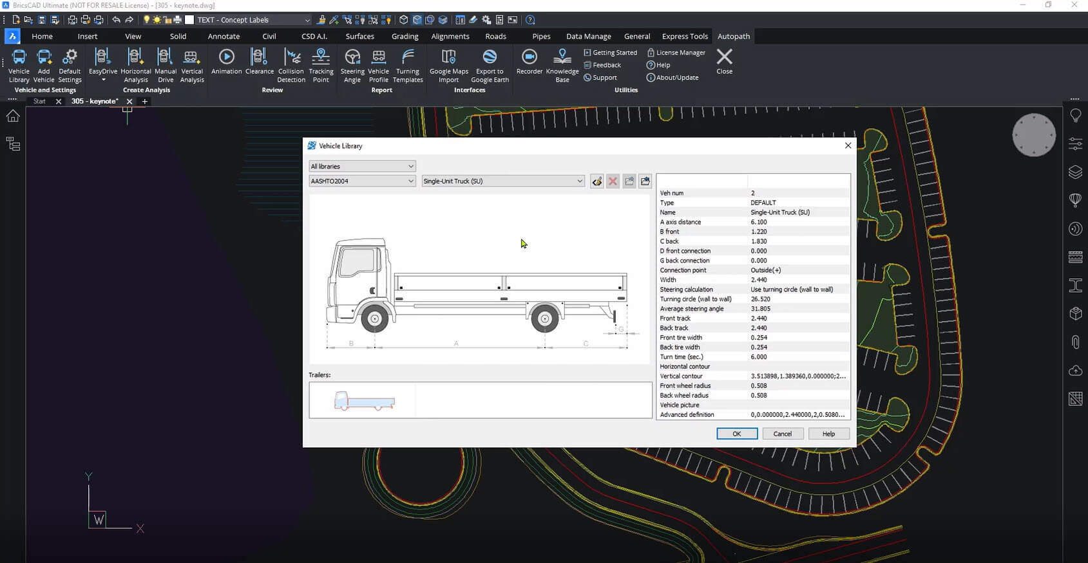Click the Feedback utility link
The height and width of the screenshot is (563, 1088).
coord(602,65)
